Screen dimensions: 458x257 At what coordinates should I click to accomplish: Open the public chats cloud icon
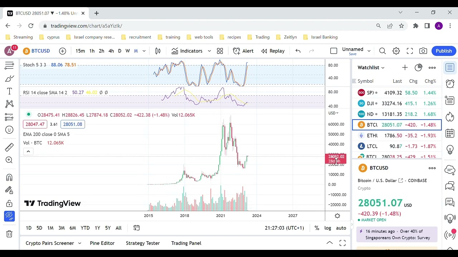pos(450,169)
